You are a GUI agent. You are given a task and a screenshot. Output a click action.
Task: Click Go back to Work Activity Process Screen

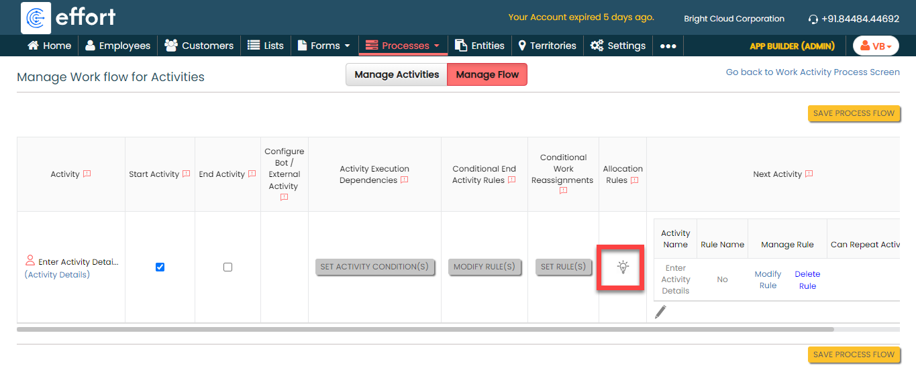[x=812, y=72]
